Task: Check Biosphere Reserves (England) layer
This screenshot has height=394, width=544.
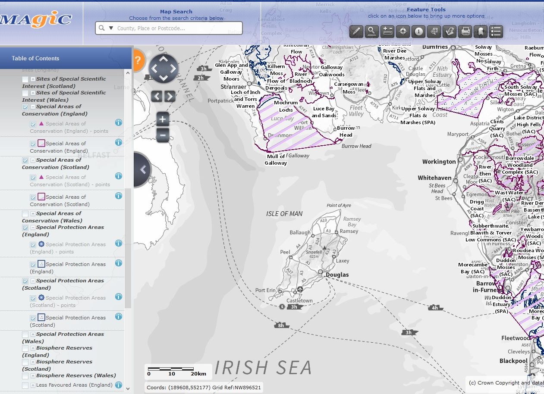Action: (25, 348)
